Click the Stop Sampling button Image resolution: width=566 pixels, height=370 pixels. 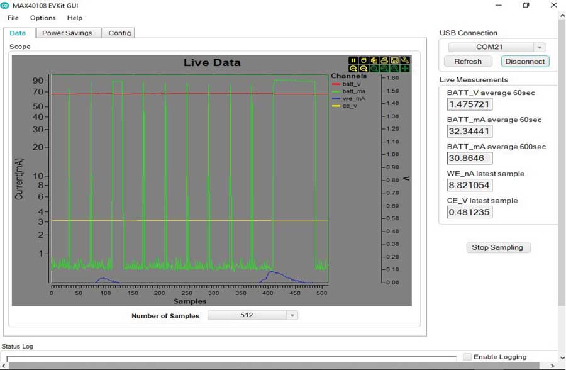pyautogui.click(x=497, y=247)
